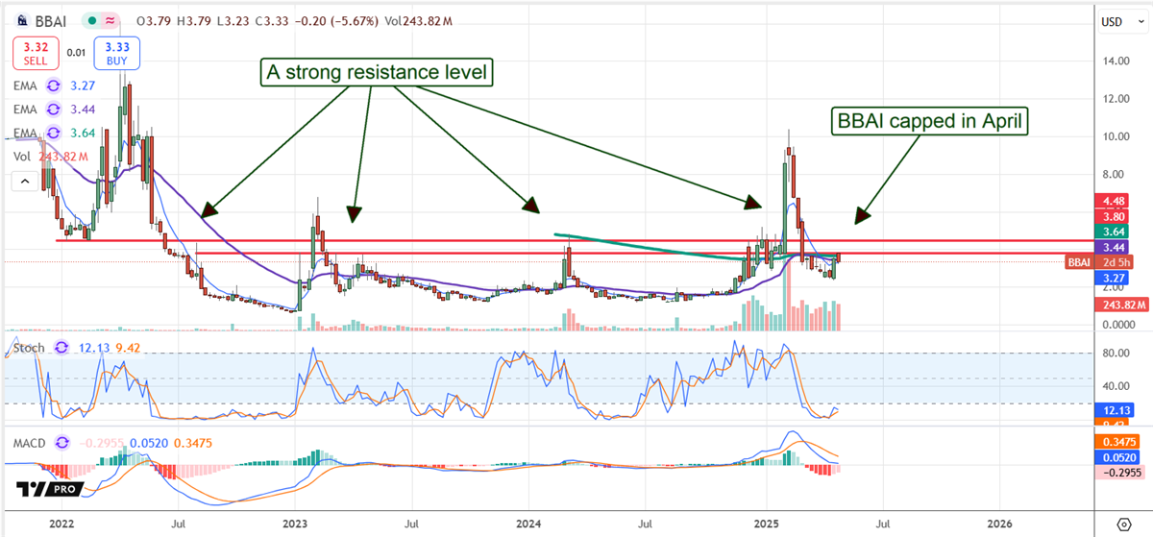This screenshot has width=1153, height=537.
Task: Click the red 4.48 price label
Action: tap(1110, 201)
